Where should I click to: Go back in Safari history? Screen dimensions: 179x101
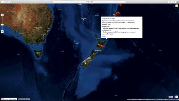2,2
